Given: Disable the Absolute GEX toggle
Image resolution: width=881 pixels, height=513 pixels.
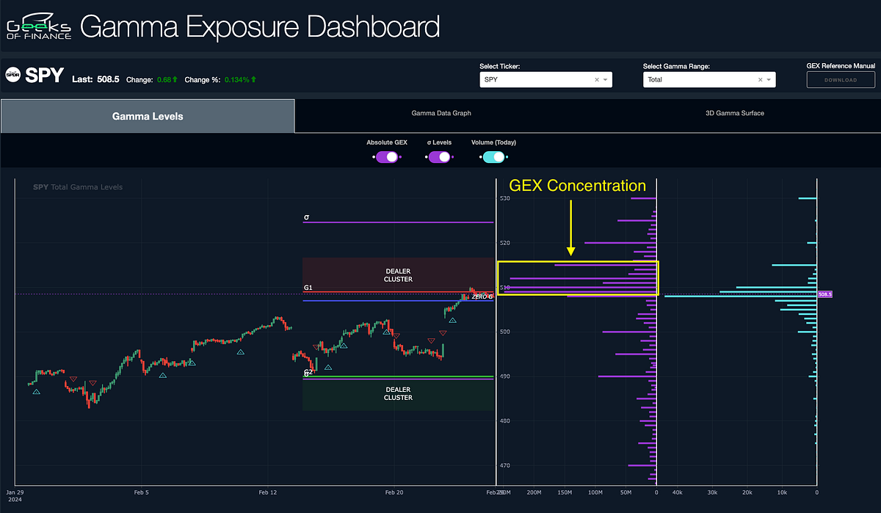Looking at the screenshot, I should tap(386, 156).
